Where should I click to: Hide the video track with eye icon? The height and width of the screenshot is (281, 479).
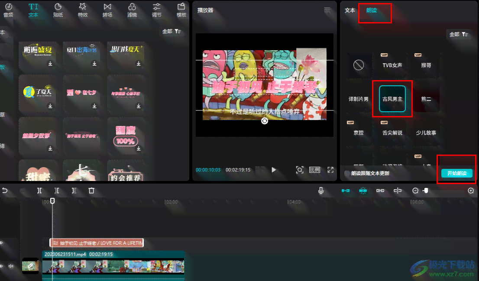point(2,266)
